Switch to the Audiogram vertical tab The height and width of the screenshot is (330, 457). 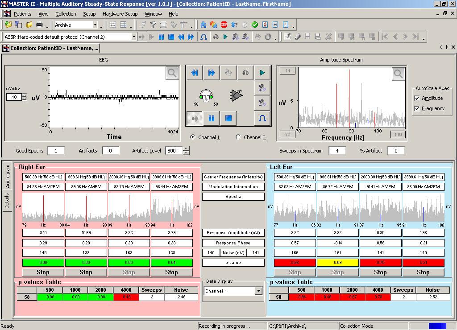click(8, 176)
